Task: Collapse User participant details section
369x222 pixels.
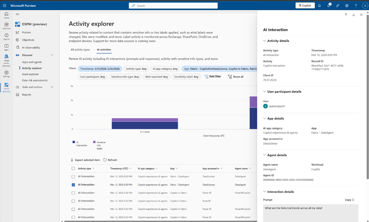Action: pos(264,91)
